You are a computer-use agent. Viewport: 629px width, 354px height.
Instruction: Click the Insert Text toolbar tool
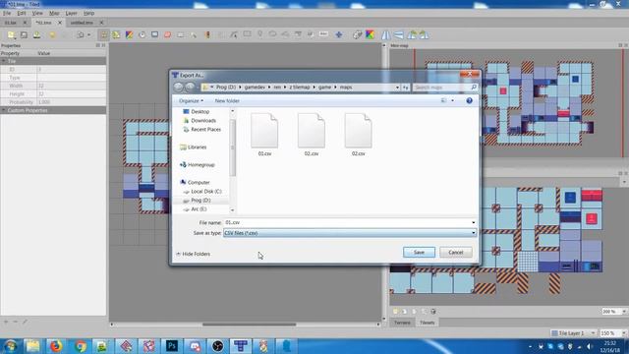323,35
